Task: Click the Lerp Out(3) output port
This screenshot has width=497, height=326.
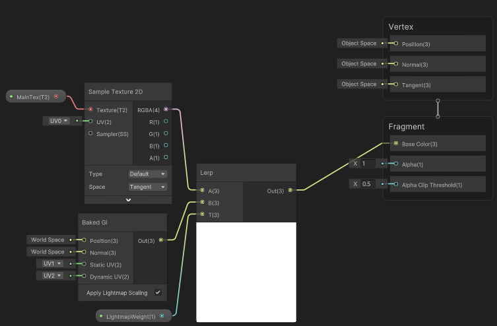Action: point(290,191)
